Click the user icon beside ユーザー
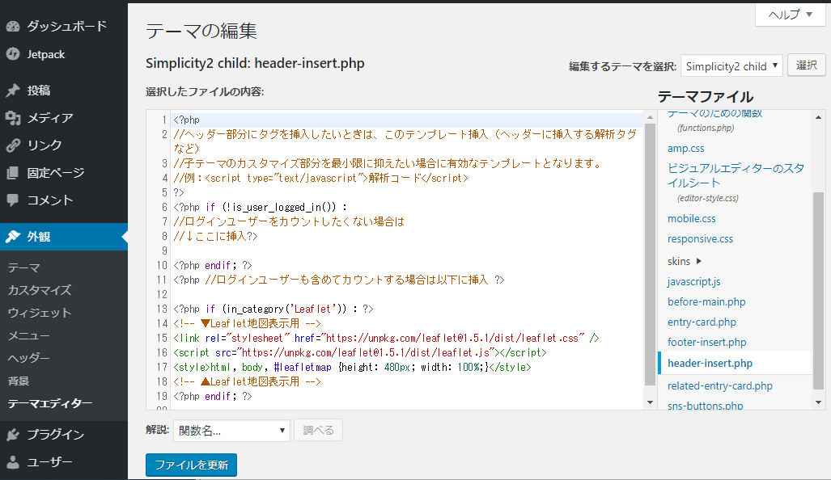This screenshot has height=480, width=831. pos(13,462)
